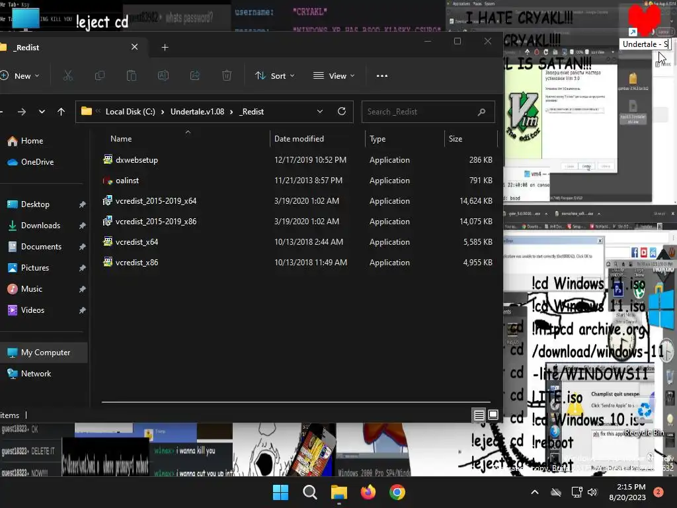Switch to large icons view layout
This screenshot has width=677, height=508.
point(493,415)
